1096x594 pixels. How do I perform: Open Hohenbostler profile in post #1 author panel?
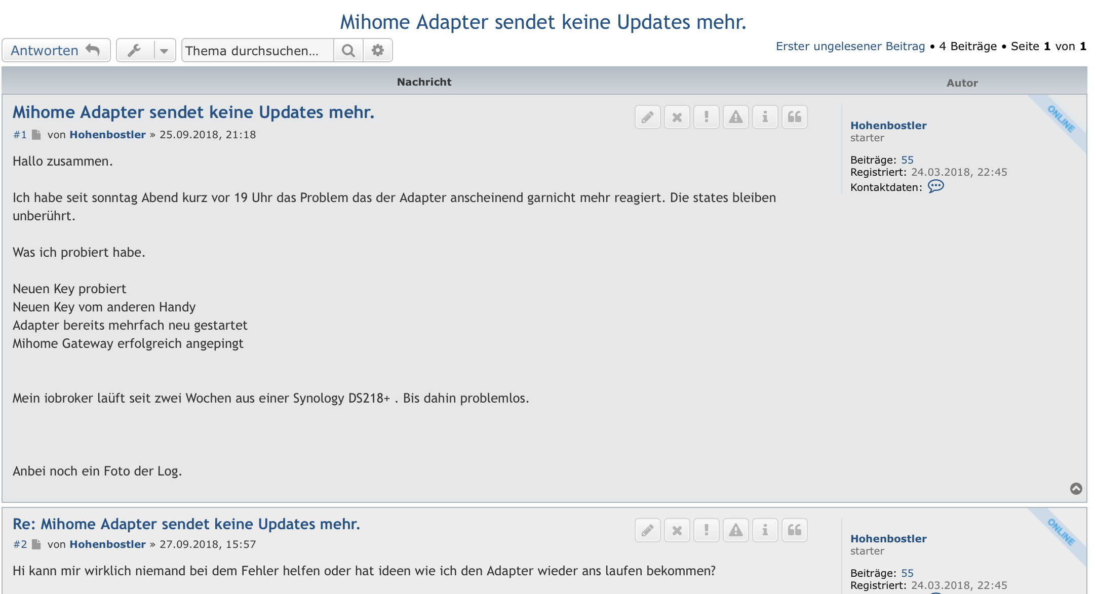pos(888,126)
